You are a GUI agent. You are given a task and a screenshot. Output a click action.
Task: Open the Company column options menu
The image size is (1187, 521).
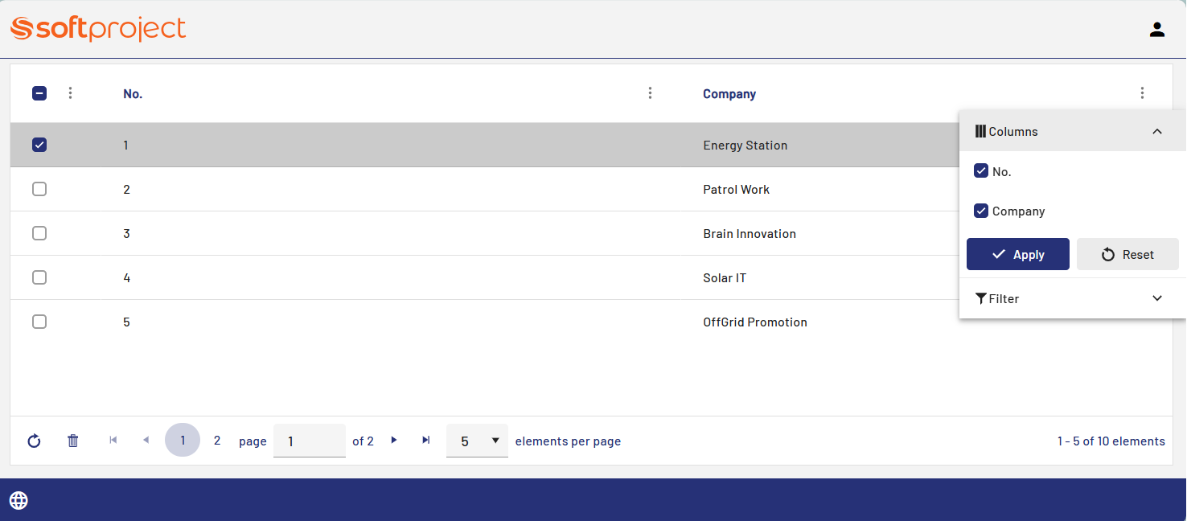[x=1142, y=93]
